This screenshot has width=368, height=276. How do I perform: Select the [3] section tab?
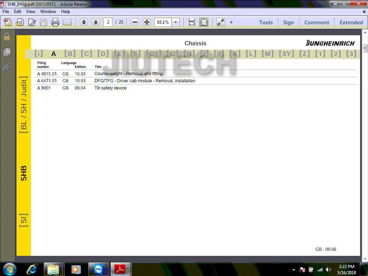click(x=351, y=54)
